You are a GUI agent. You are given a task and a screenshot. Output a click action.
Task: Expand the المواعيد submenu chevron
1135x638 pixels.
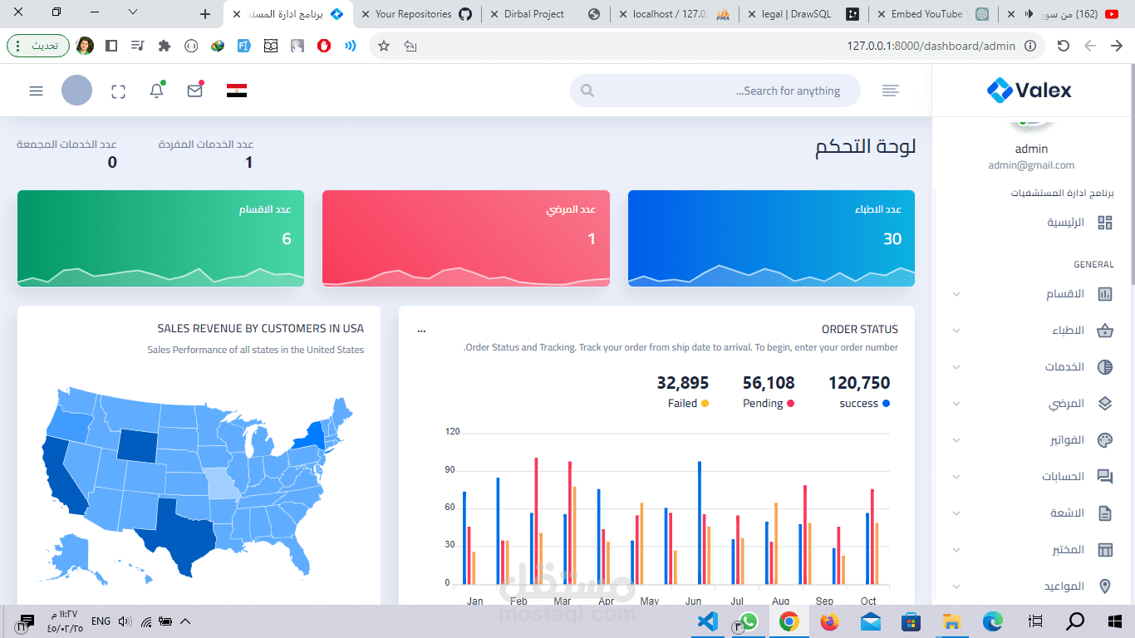[956, 586]
